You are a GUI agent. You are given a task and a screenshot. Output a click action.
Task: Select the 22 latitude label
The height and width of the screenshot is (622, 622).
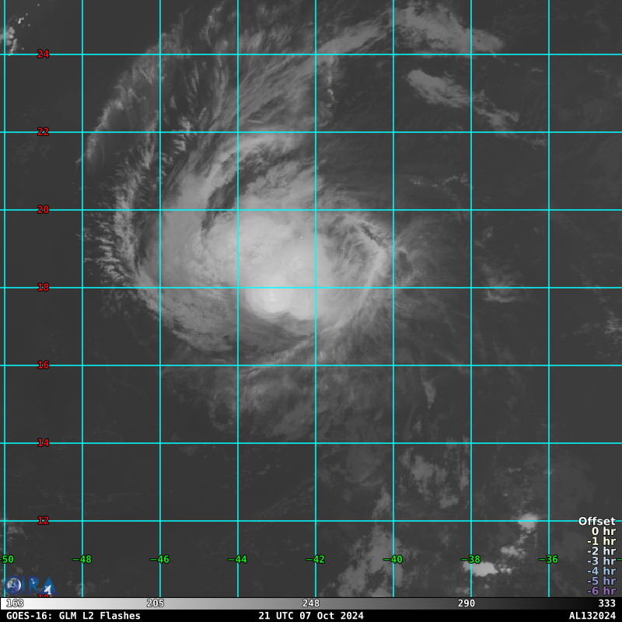(x=44, y=131)
